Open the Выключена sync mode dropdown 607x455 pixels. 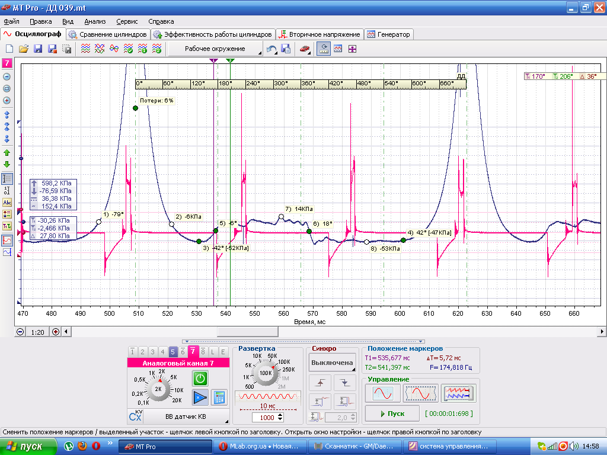click(333, 363)
